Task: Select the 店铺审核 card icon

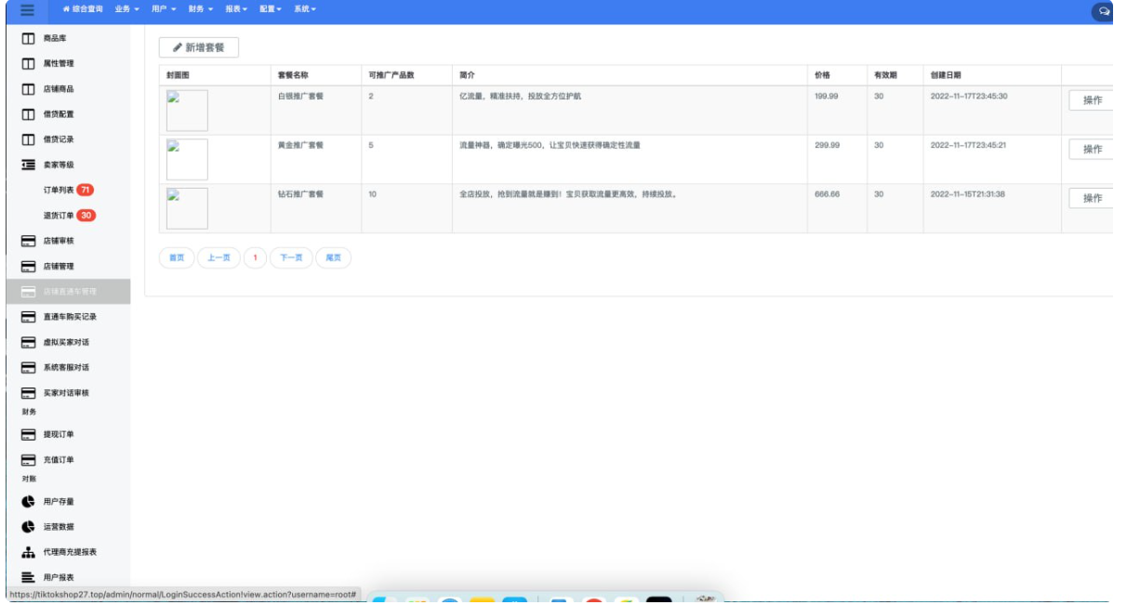Action: [x=29, y=241]
